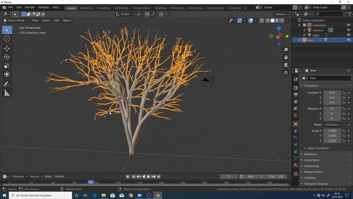
Task: Click the current frame marker 75
Action: point(90,182)
